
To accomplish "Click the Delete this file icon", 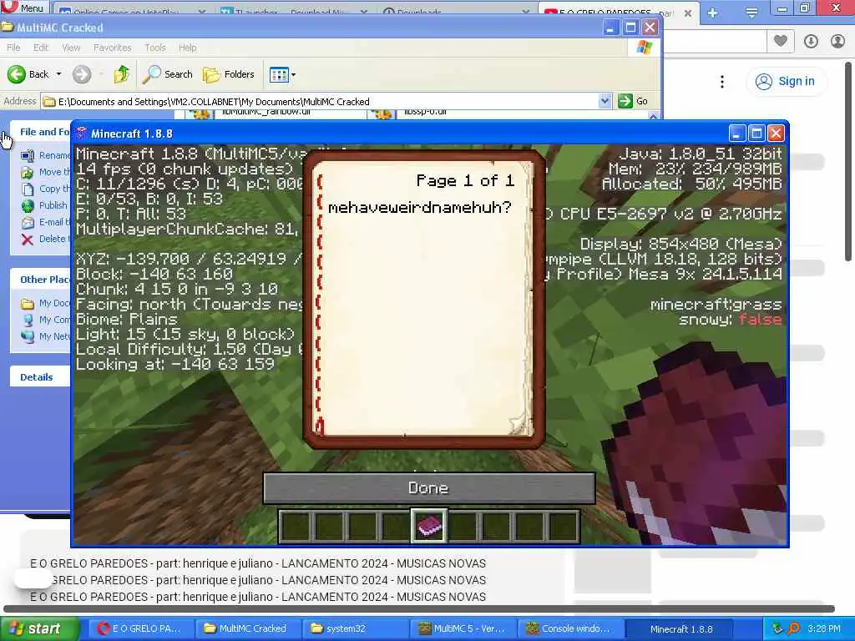I will (x=28, y=239).
